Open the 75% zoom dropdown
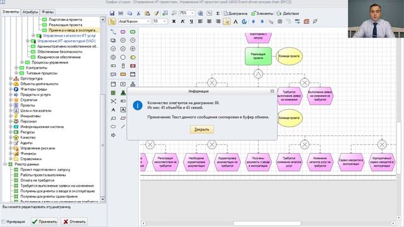The image size is (404, 227). coord(192,13)
